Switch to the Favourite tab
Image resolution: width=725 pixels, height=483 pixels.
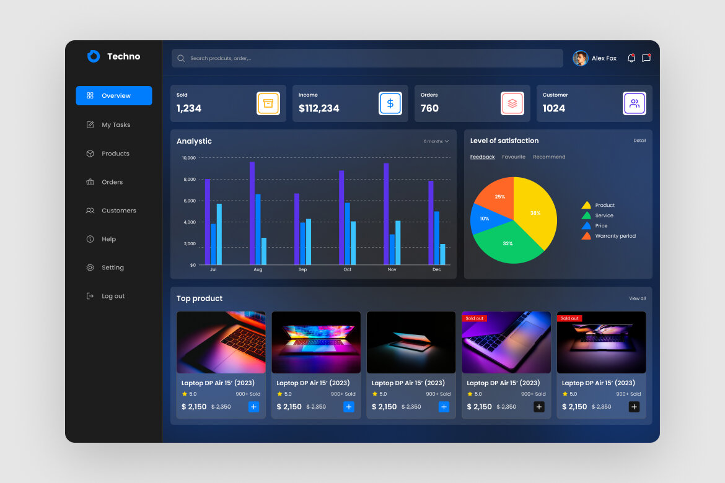tap(514, 157)
